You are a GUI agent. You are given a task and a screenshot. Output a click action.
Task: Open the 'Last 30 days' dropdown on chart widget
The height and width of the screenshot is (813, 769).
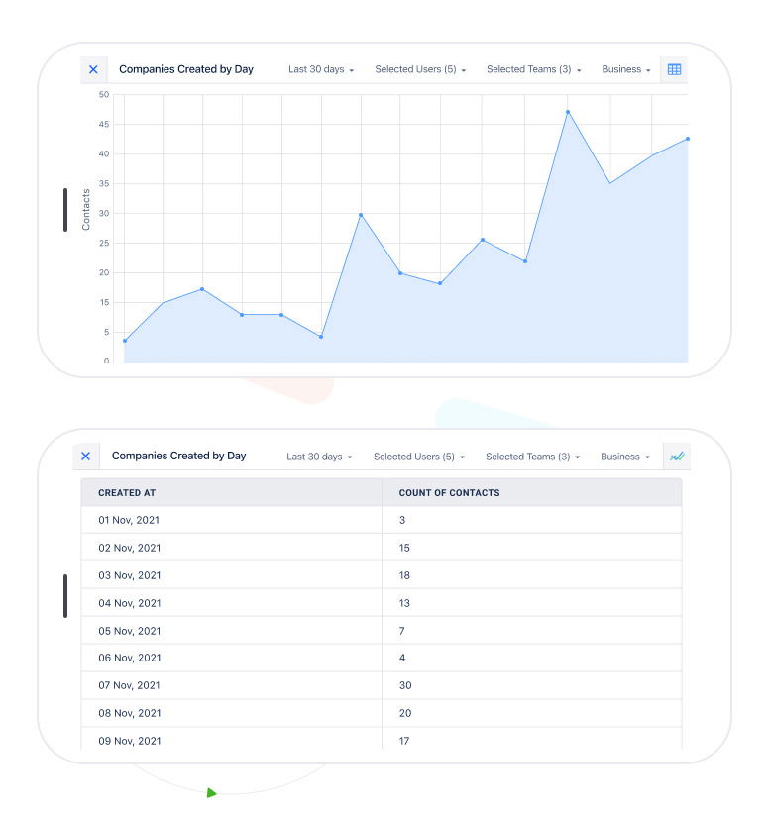(x=318, y=69)
